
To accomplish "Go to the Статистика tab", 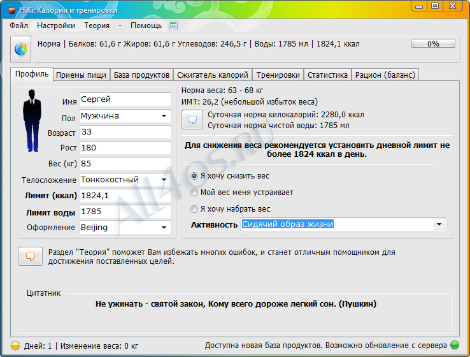I will [327, 75].
